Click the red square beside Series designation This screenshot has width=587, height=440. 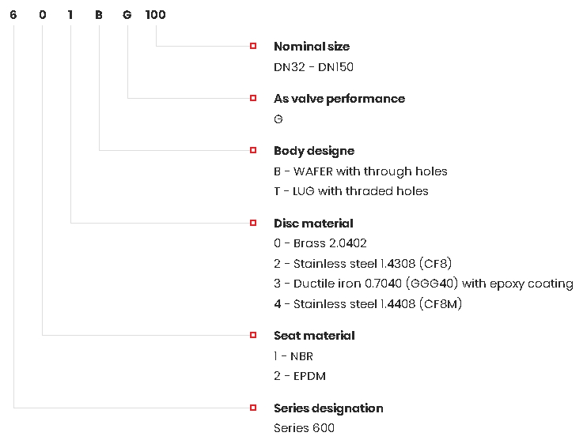pos(253,408)
